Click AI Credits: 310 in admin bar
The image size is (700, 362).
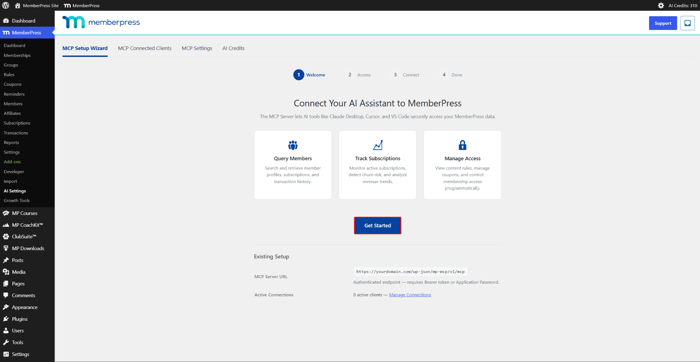pyautogui.click(x=683, y=5)
